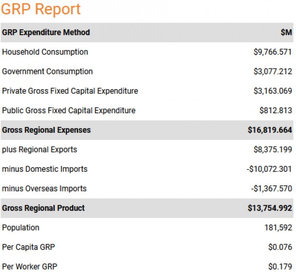This screenshot has height=272, width=296.
Task: Select the minus Overseas Imports label
Action: pos(44,188)
